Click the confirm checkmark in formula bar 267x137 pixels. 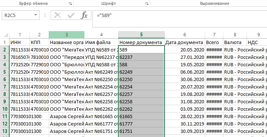(x=71, y=15)
